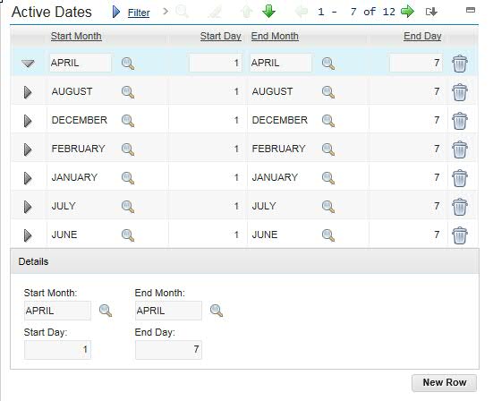Image resolution: width=493 pixels, height=401 pixels.
Task: Delete the JUNE row
Action: click(460, 235)
